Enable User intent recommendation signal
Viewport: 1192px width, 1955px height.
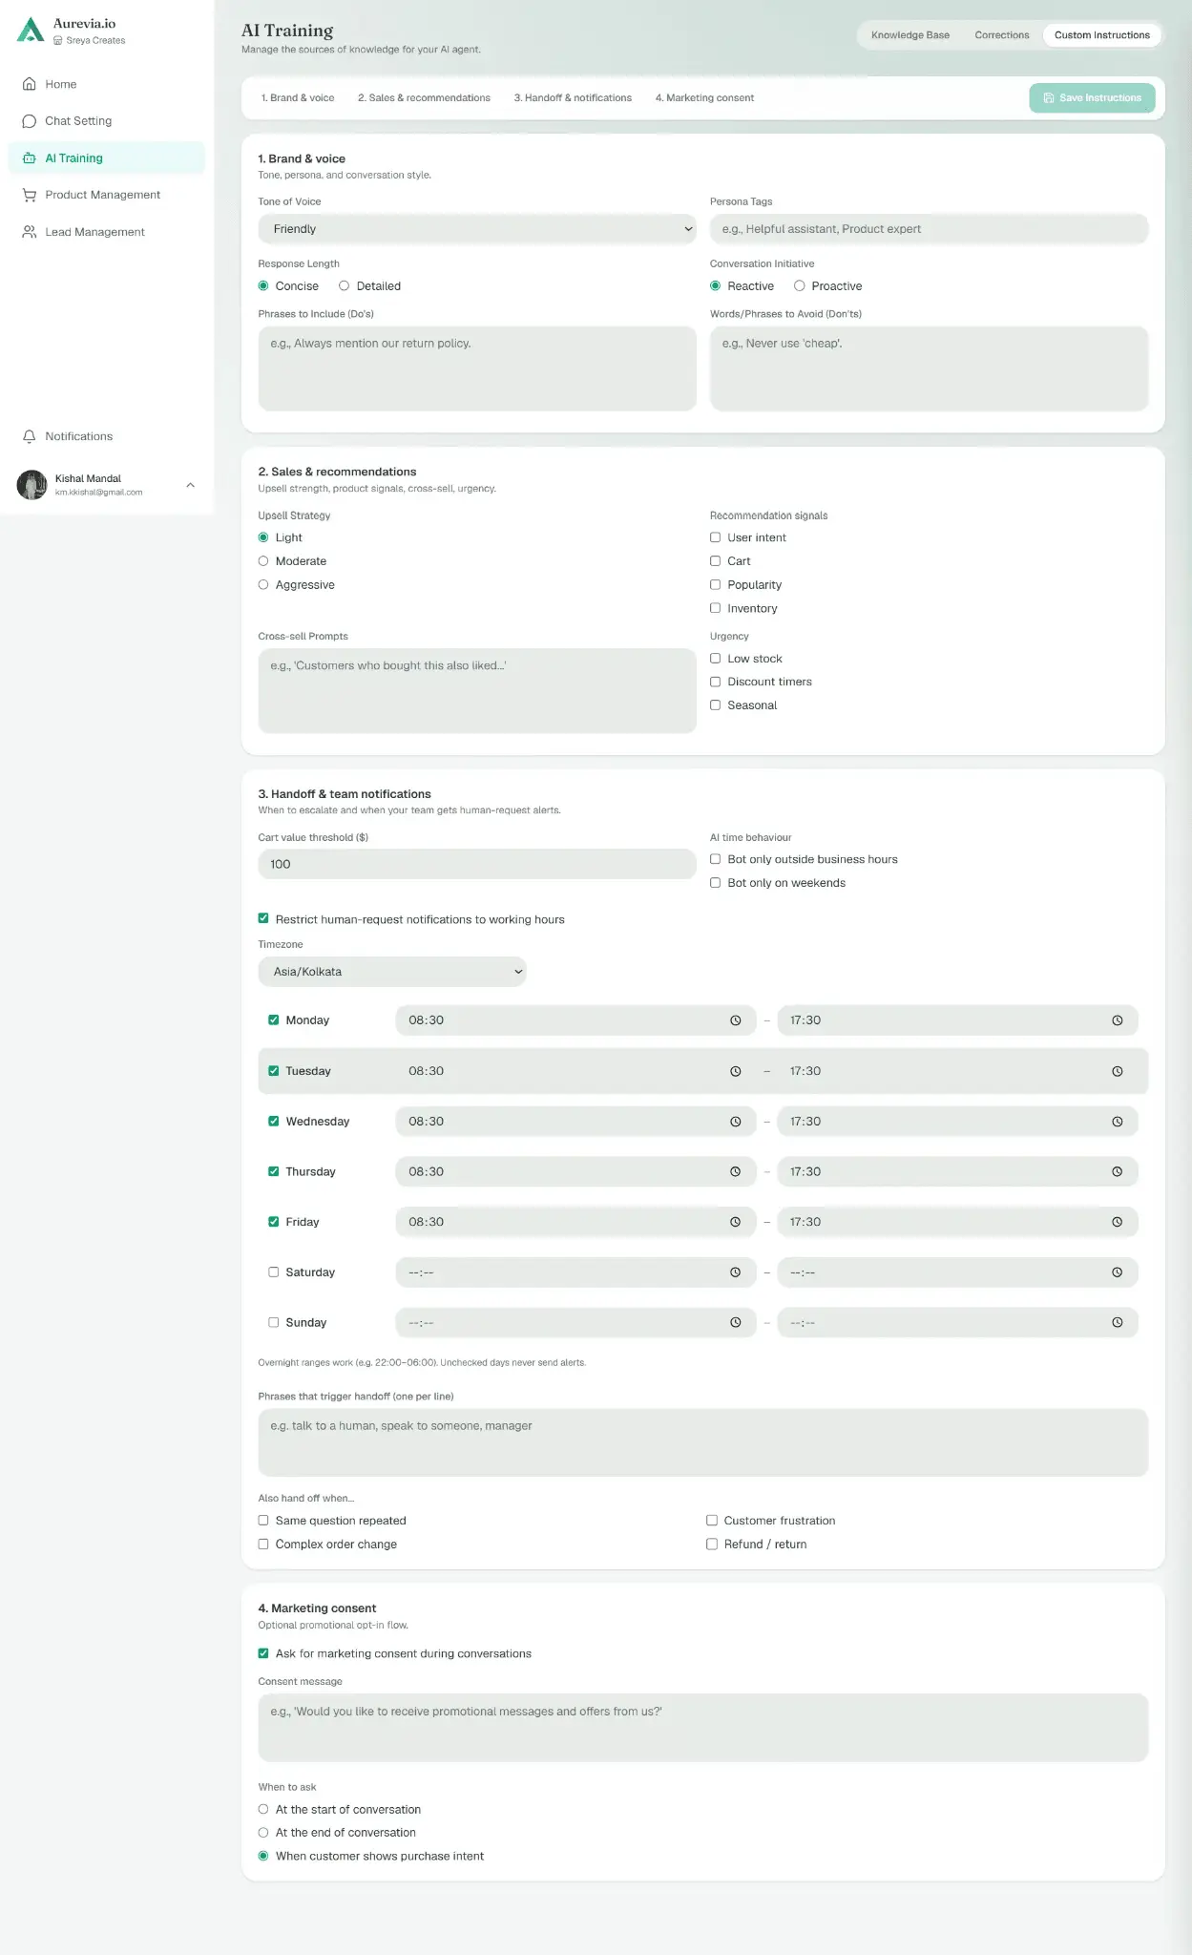coord(716,537)
